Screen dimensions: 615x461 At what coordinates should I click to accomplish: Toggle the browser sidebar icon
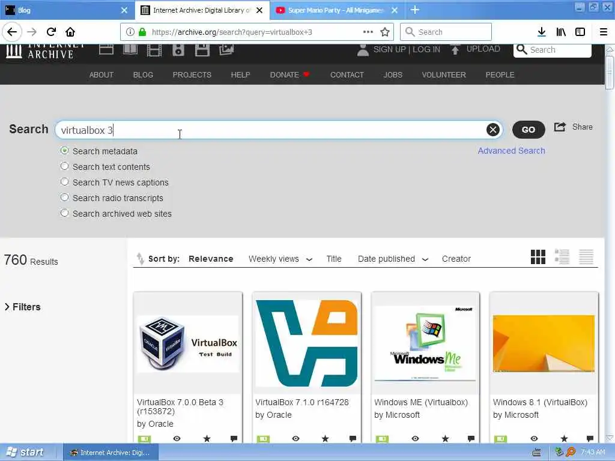coord(580,32)
